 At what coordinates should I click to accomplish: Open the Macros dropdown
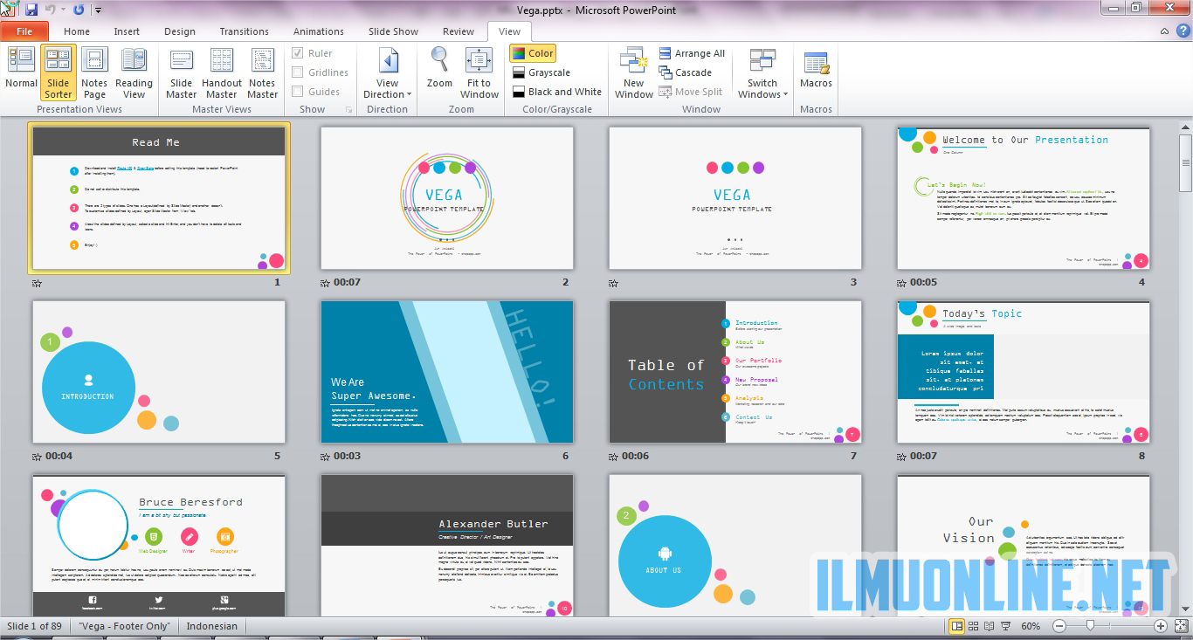tap(816, 72)
